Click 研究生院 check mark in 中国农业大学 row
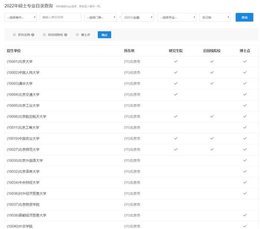 (x=175, y=138)
